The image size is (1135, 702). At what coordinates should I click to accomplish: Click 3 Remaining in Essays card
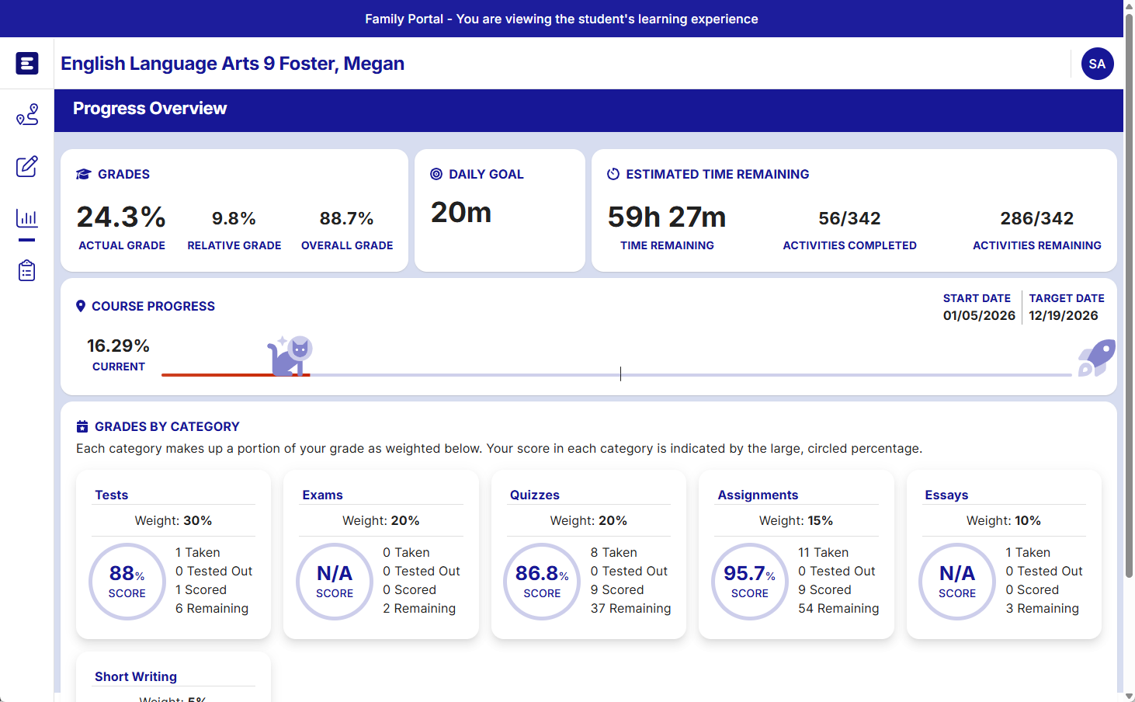[x=1043, y=608]
